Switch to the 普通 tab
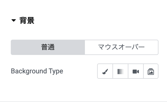 pyautogui.click(x=48, y=47)
